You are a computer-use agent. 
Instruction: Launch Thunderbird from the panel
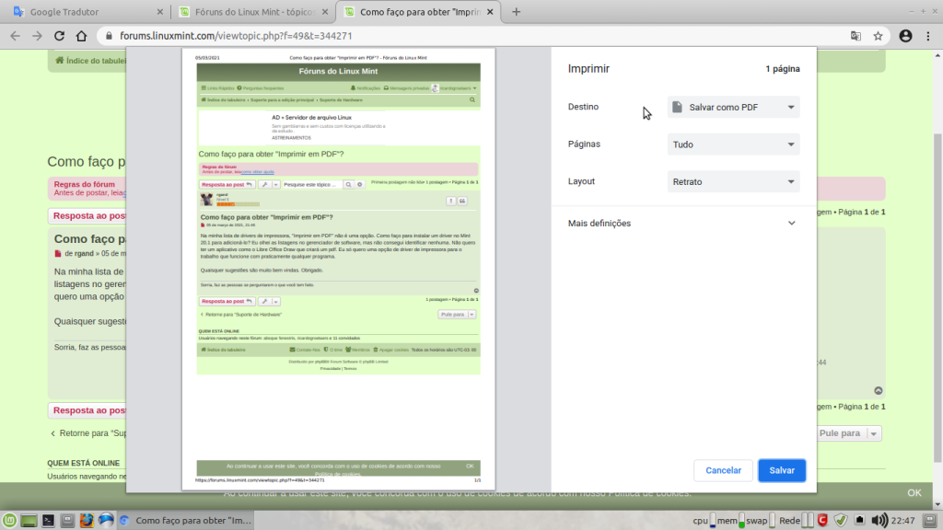[x=106, y=521]
